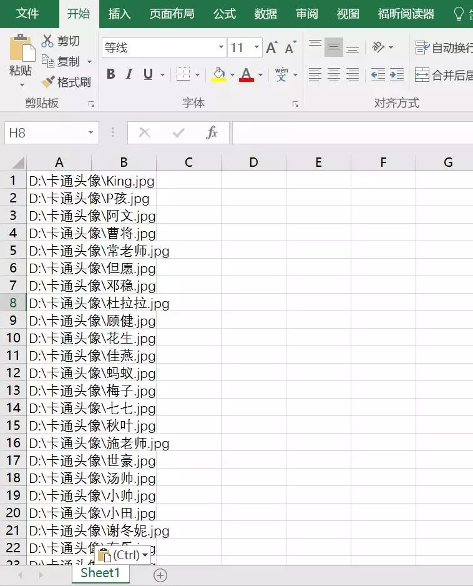Align text right
The width and height of the screenshot is (473, 586).
tap(353, 75)
